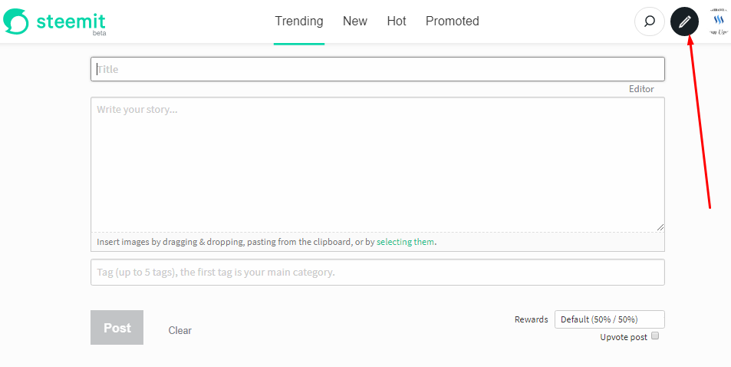The width and height of the screenshot is (731, 367).
Task: Click the pencil compose post icon
Action: coord(684,21)
